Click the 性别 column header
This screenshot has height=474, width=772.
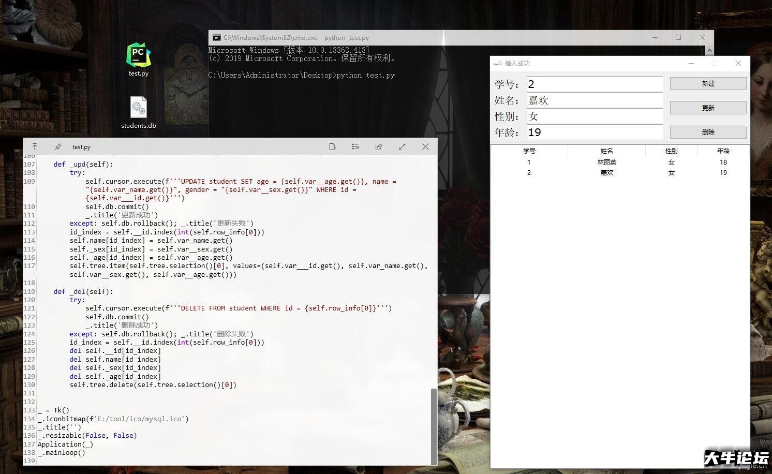coord(671,151)
